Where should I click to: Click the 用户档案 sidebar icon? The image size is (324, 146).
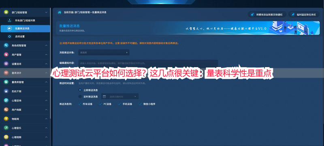pos(6,110)
